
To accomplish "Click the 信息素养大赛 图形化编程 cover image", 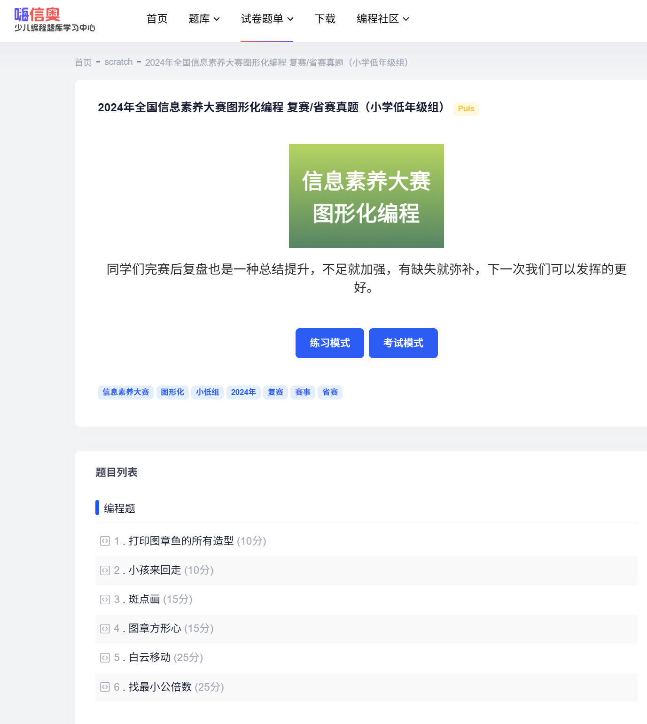I will [x=366, y=196].
